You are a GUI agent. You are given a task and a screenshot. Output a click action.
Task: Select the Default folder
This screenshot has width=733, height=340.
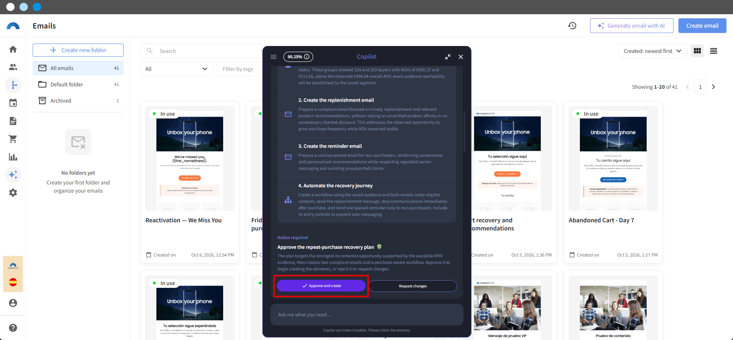tap(78, 84)
